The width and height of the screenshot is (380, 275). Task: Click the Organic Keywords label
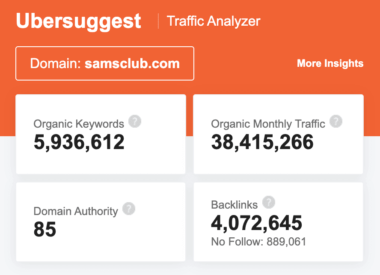[79, 124]
